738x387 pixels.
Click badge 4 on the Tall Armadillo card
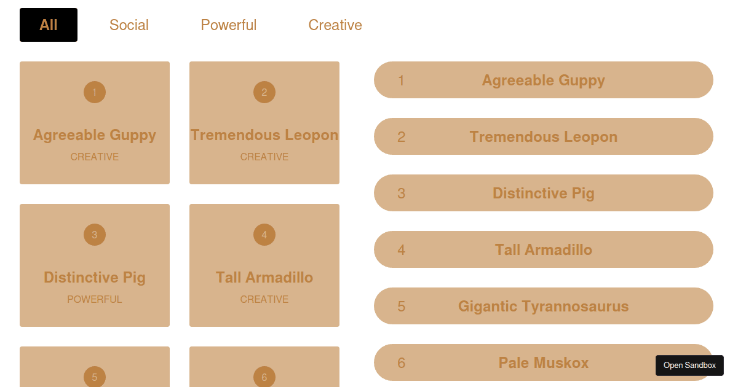click(x=264, y=235)
